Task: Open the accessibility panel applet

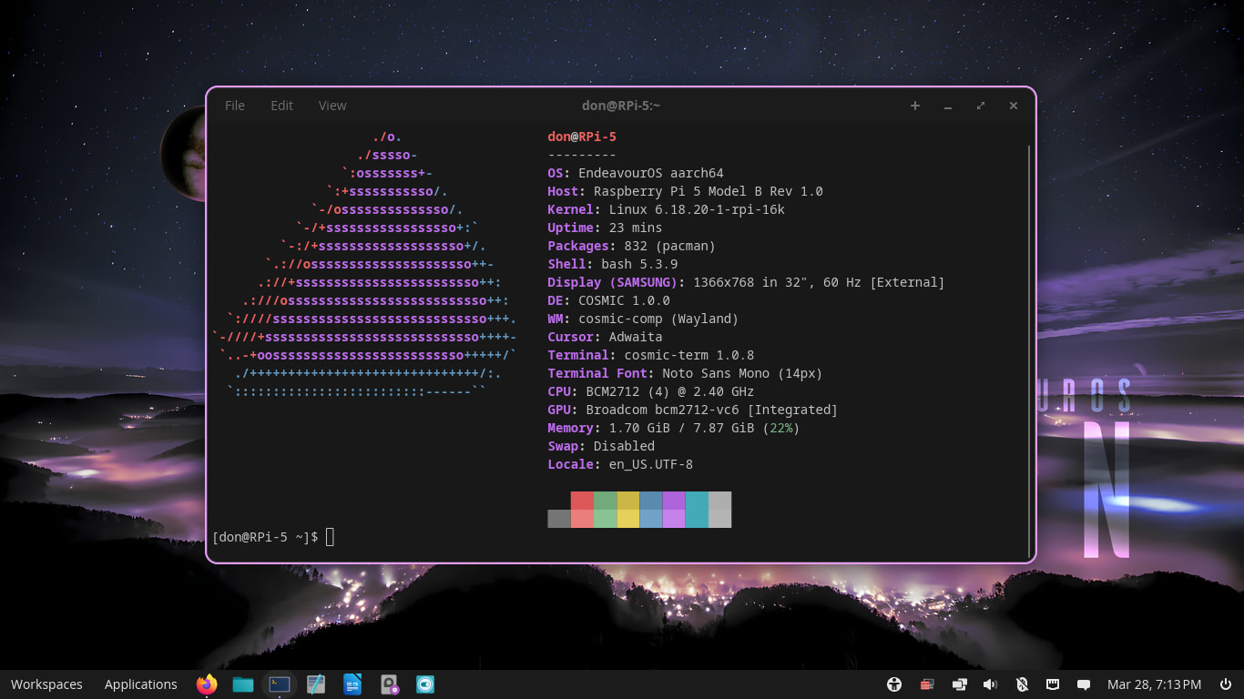Action: (x=894, y=684)
